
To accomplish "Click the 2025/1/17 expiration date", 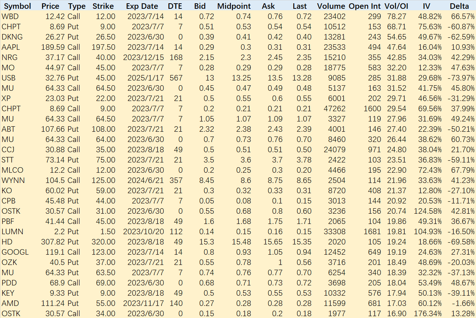I will (146, 78).
